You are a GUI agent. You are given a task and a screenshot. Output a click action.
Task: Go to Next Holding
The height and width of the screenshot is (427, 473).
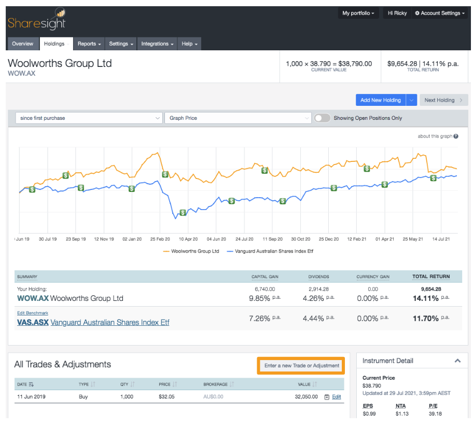click(444, 100)
